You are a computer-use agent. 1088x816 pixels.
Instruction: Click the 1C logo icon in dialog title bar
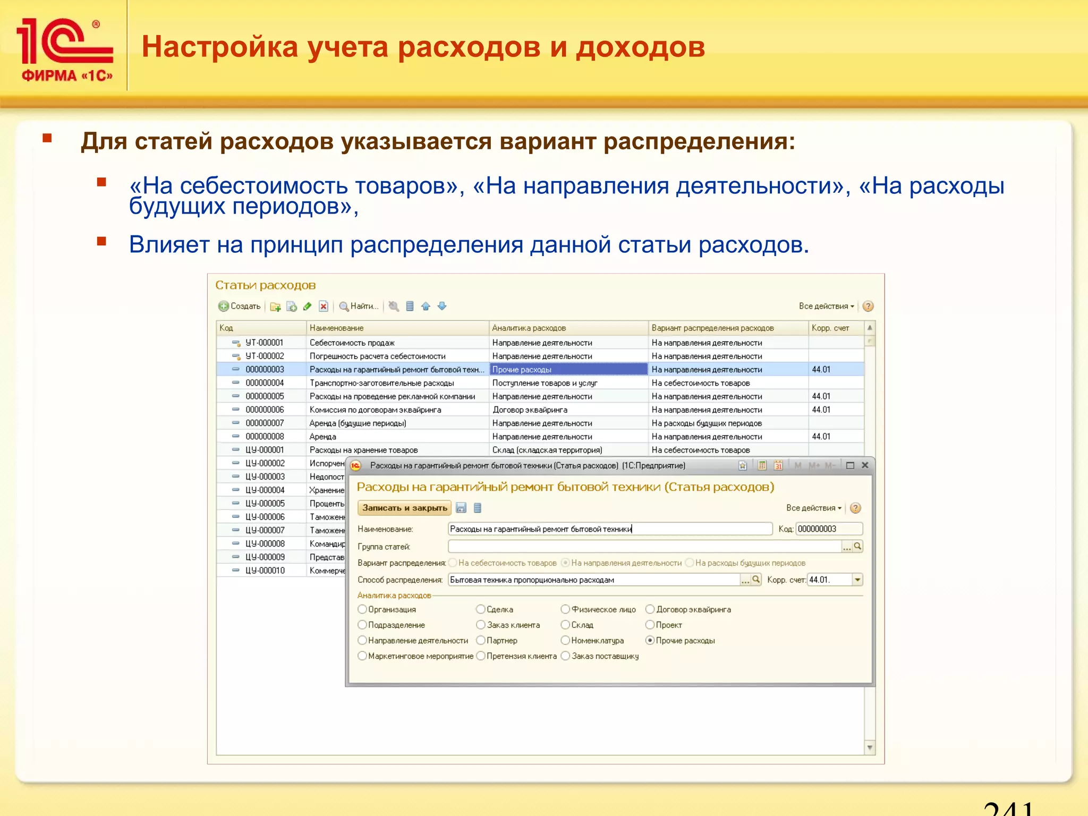coord(356,465)
